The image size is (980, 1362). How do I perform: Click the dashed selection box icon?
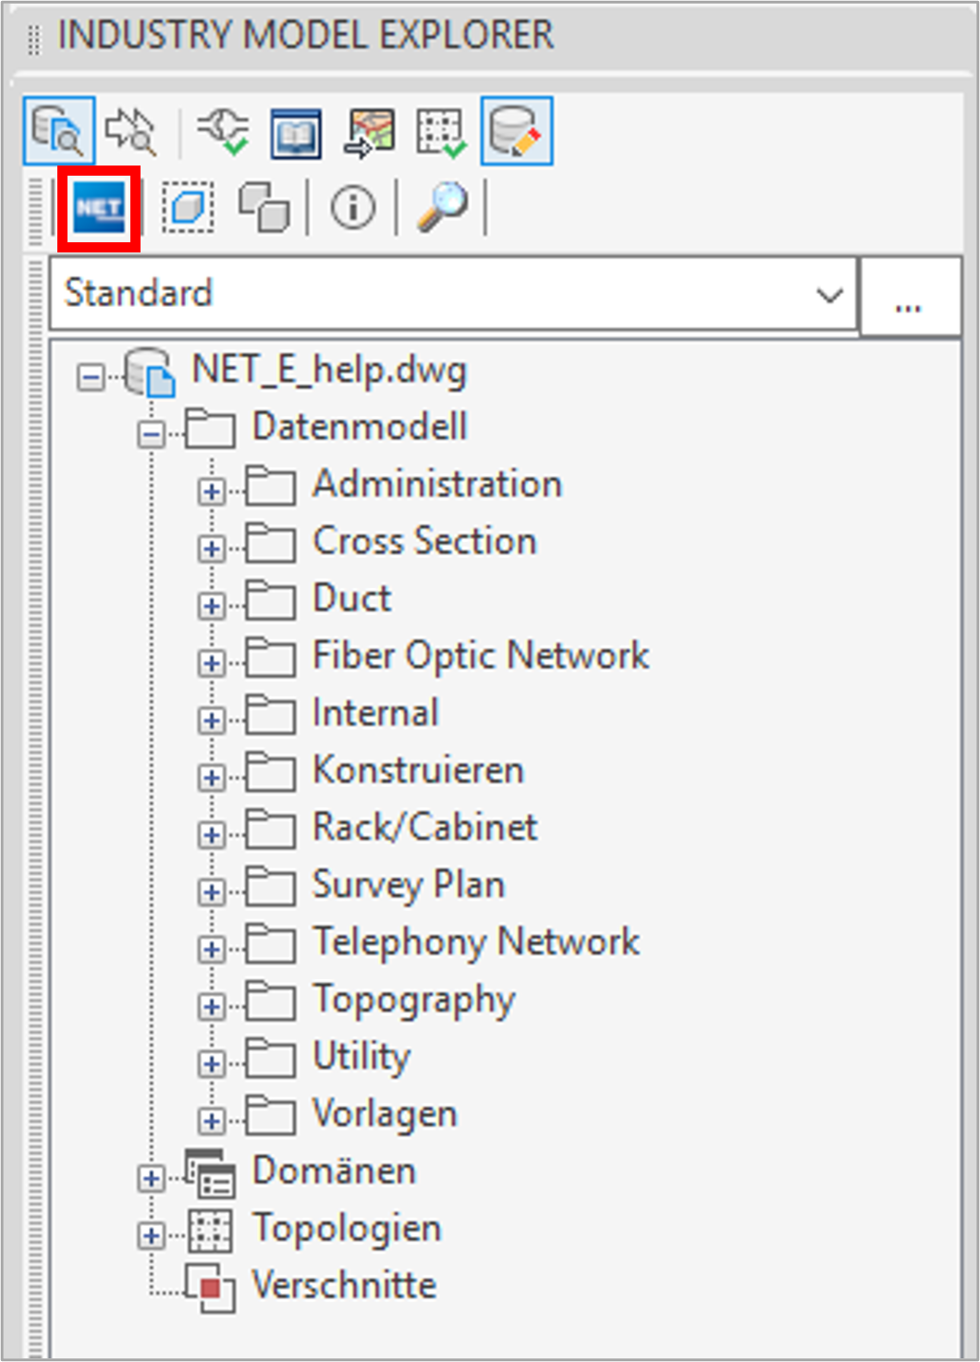tap(188, 207)
